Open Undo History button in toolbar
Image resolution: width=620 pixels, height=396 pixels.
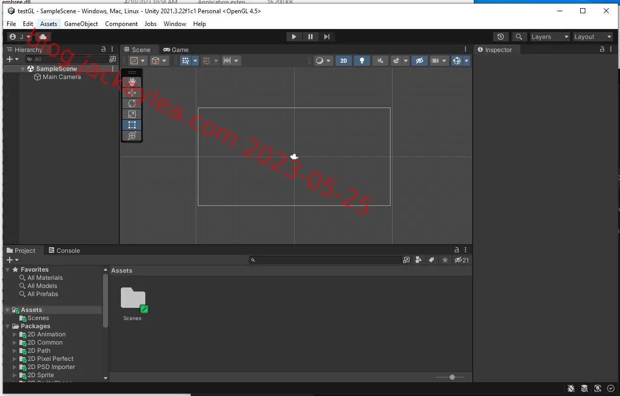click(x=501, y=37)
